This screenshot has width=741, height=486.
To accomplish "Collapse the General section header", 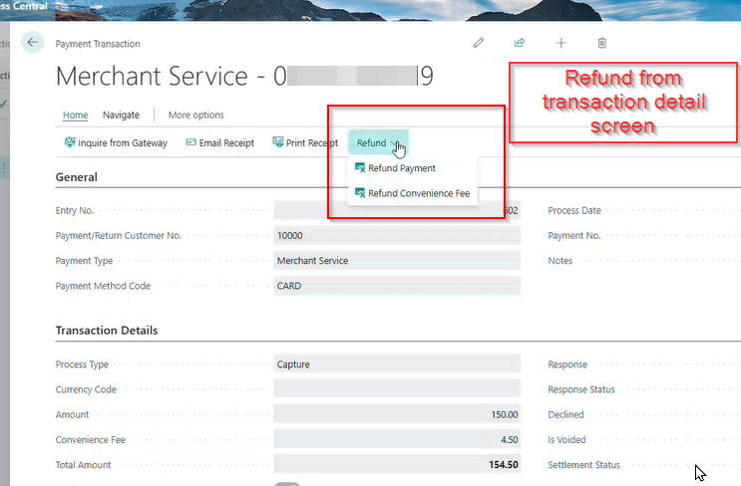I will (77, 177).
